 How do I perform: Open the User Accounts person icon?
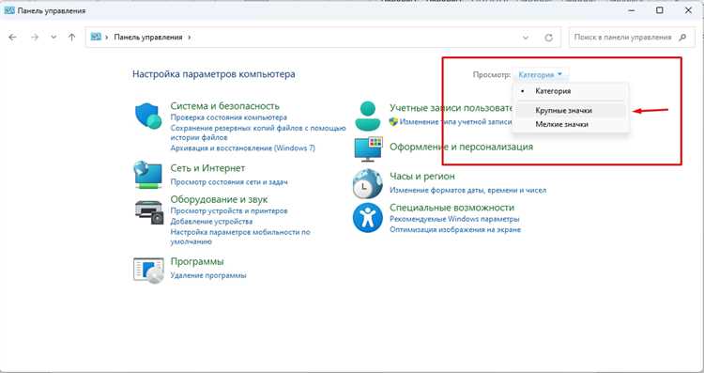coord(368,116)
